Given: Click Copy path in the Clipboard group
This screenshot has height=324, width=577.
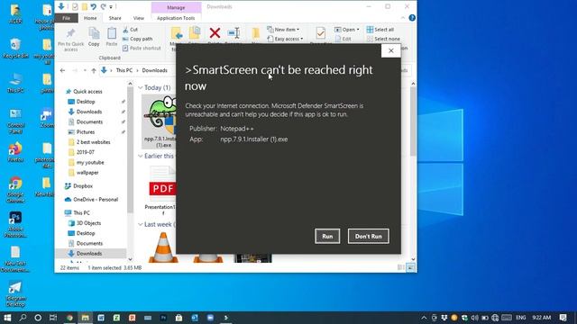Looking at the screenshot, I should [137, 39].
